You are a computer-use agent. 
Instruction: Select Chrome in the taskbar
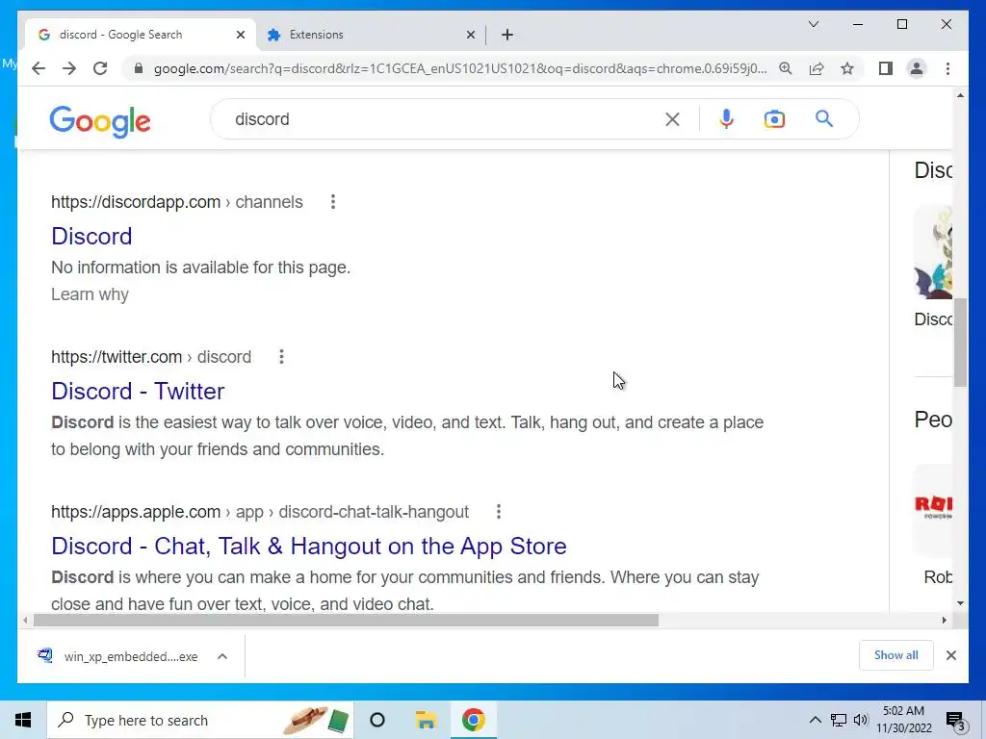click(474, 720)
